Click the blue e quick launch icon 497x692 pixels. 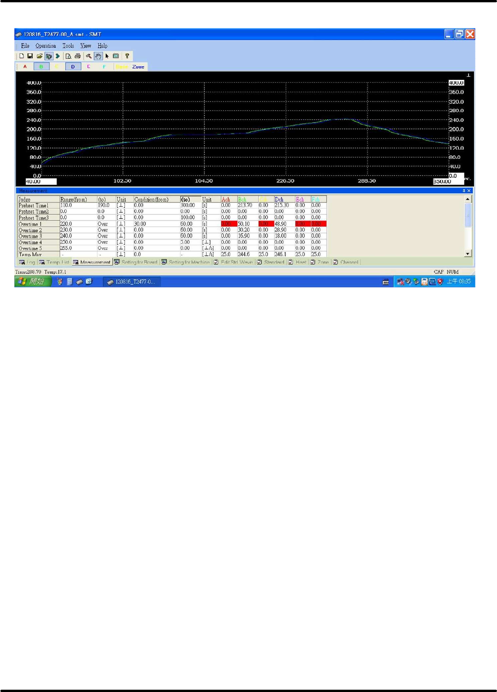[89, 281]
